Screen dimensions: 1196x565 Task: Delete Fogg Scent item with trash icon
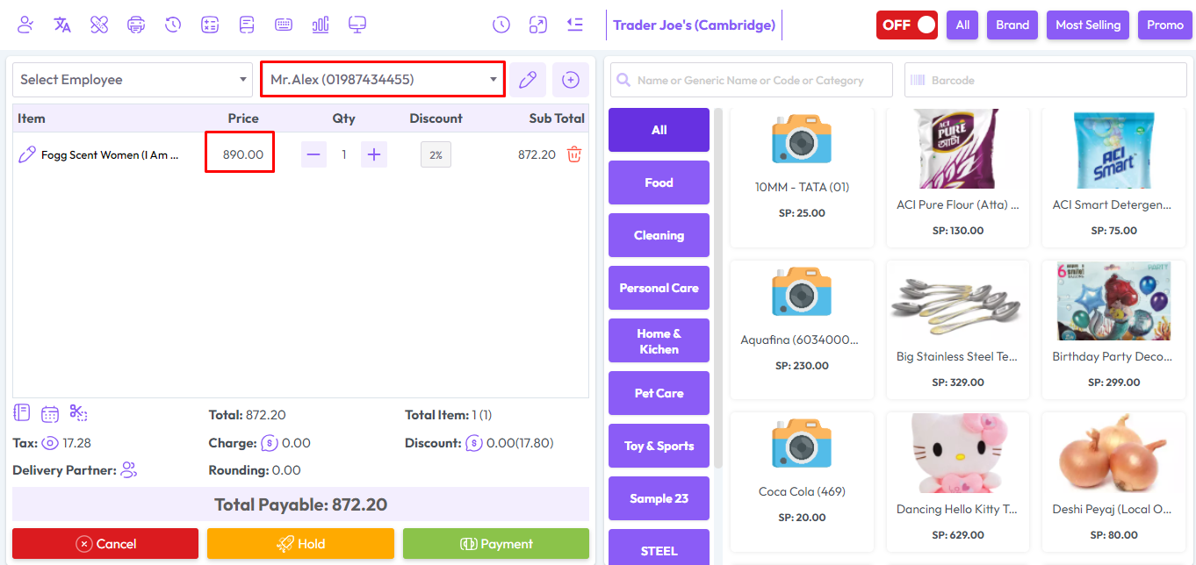click(574, 154)
